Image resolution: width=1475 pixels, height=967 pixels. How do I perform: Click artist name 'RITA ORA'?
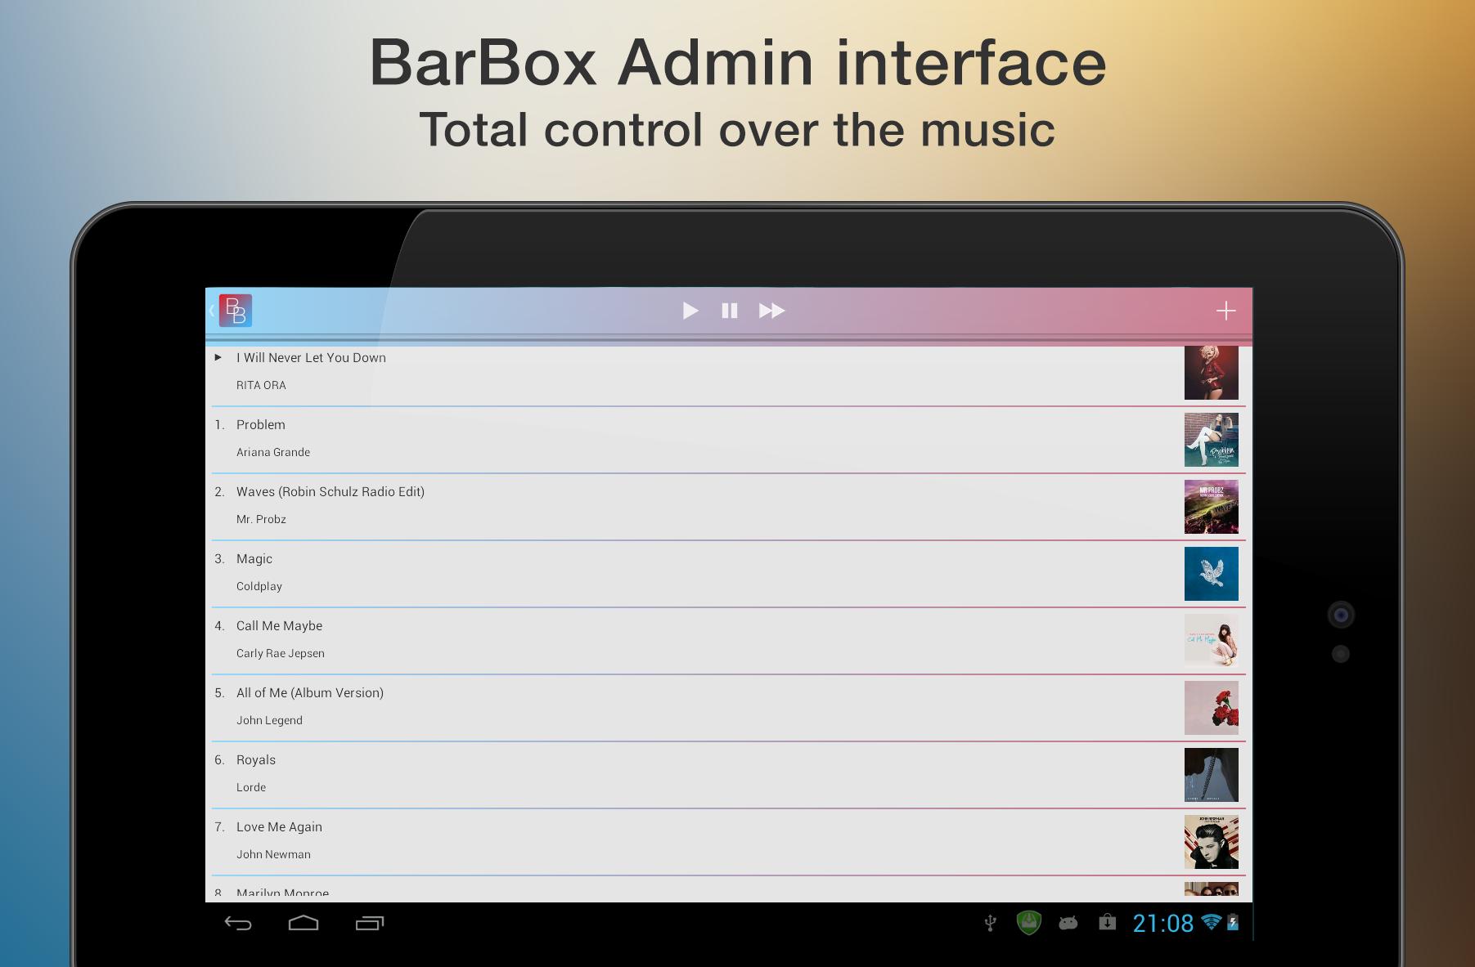point(261,385)
